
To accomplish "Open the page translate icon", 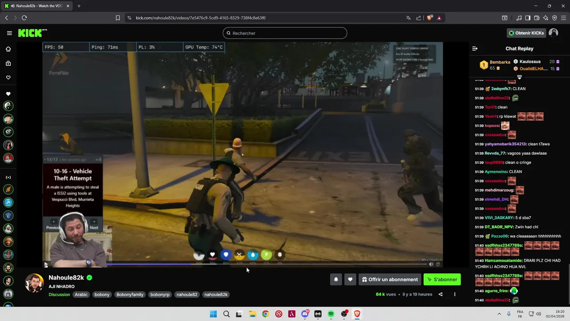I will [408, 18].
